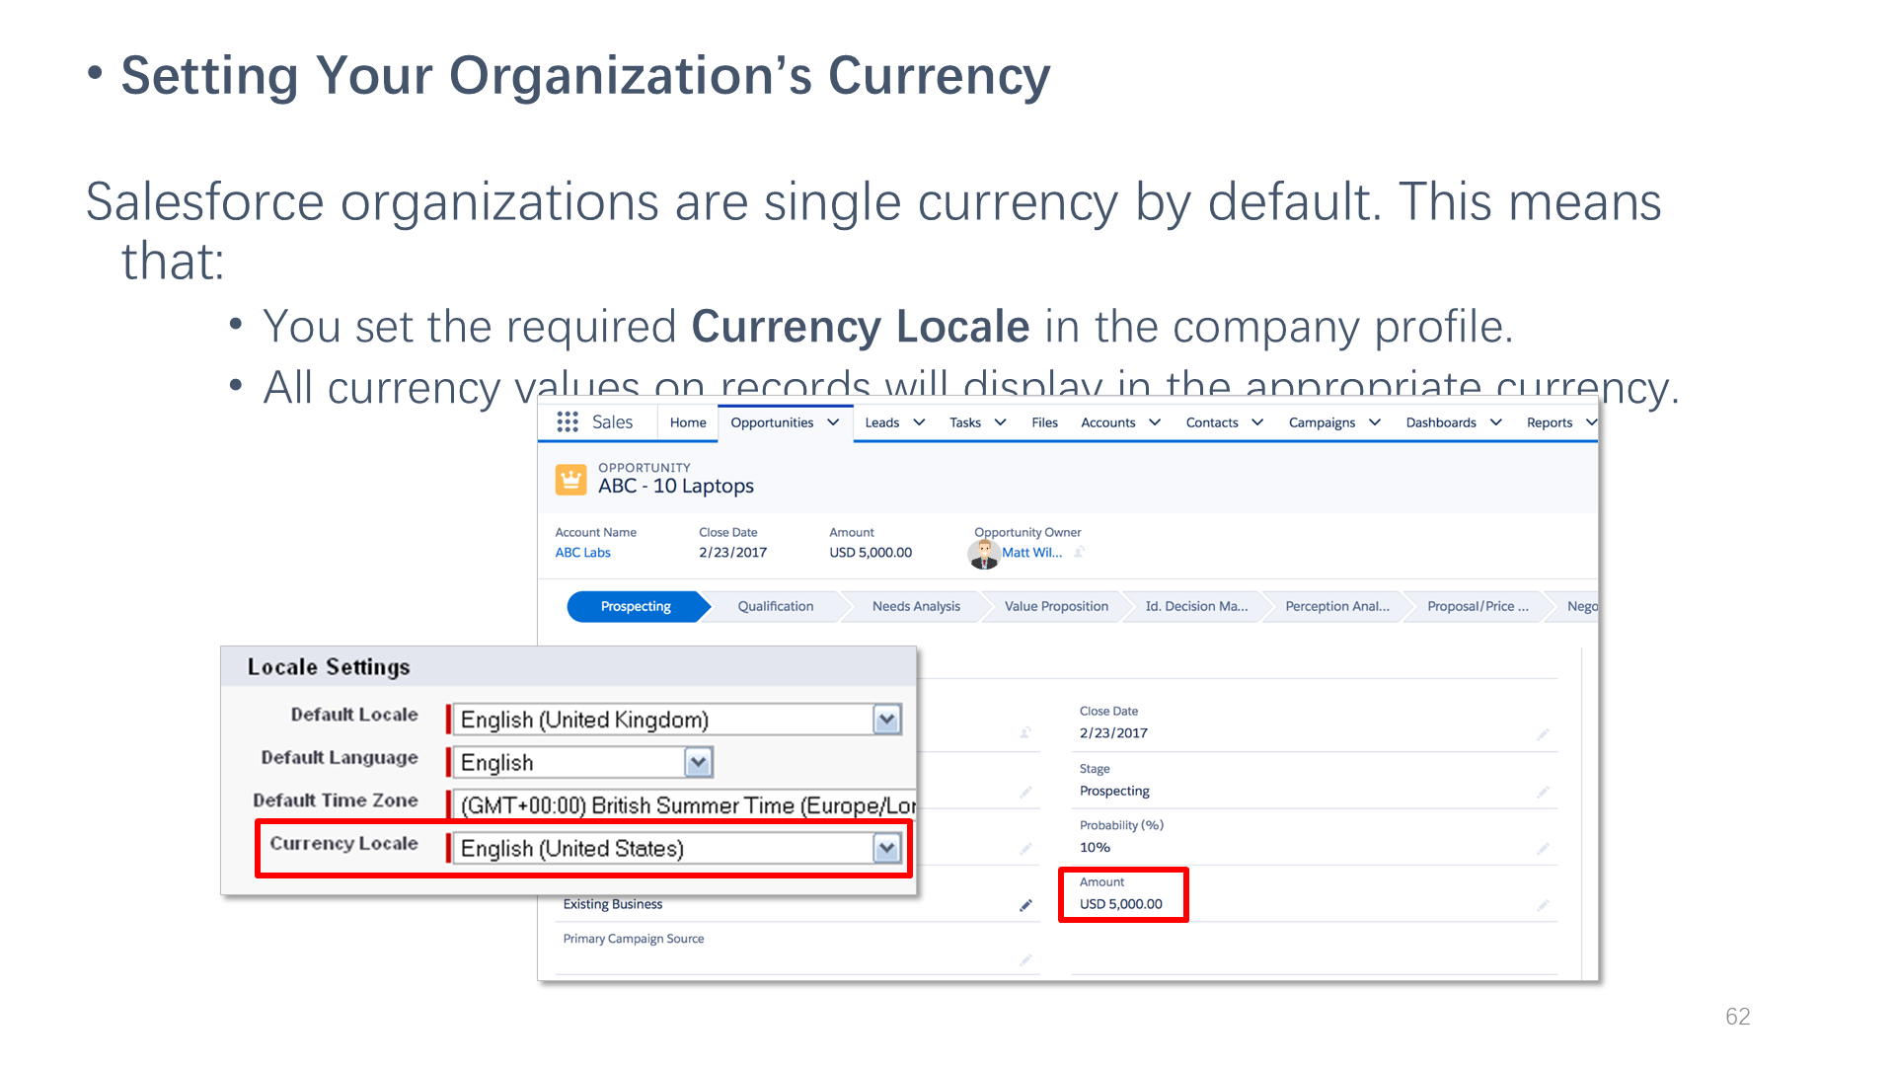Open the App Launcher dots icon
The height and width of the screenshot is (1066, 1895).
[x=568, y=422]
